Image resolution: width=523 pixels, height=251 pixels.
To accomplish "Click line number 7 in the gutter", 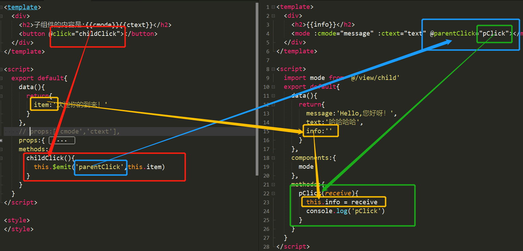I will pyautogui.click(x=268, y=60).
